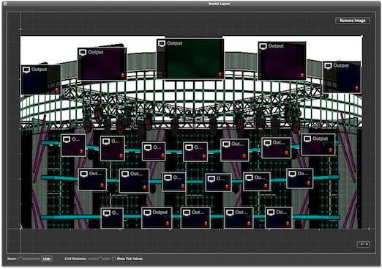The width and height of the screenshot is (382, 269).
Task: Click red dot of top-right blue Output node
Action: click(x=356, y=88)
